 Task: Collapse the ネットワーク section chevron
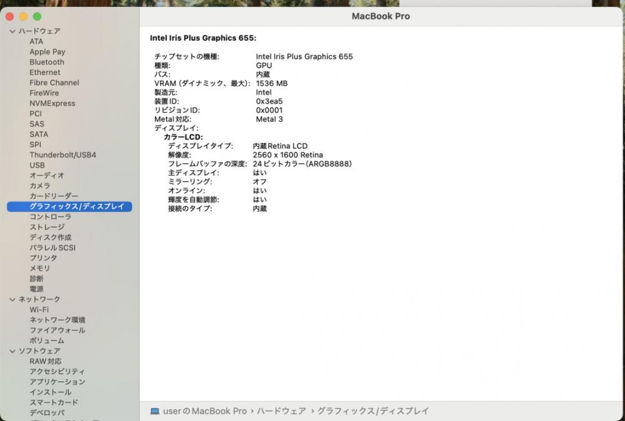tap(12, 299)
